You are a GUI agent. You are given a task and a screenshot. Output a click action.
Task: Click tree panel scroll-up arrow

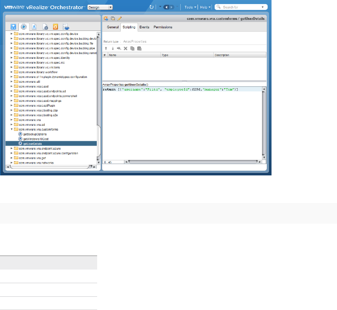tap(99, 34)
